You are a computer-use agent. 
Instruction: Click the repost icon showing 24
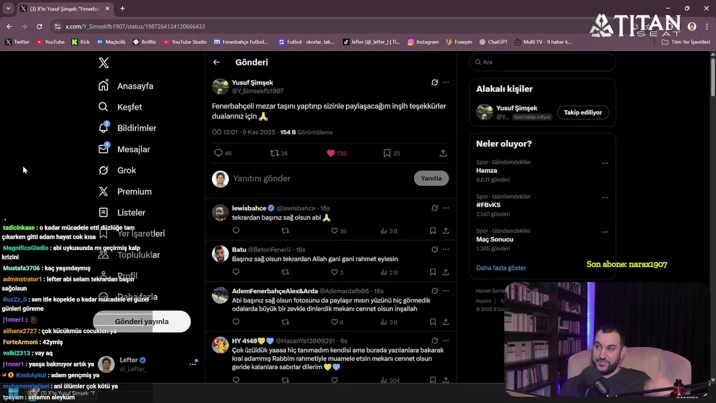[274, 153]
